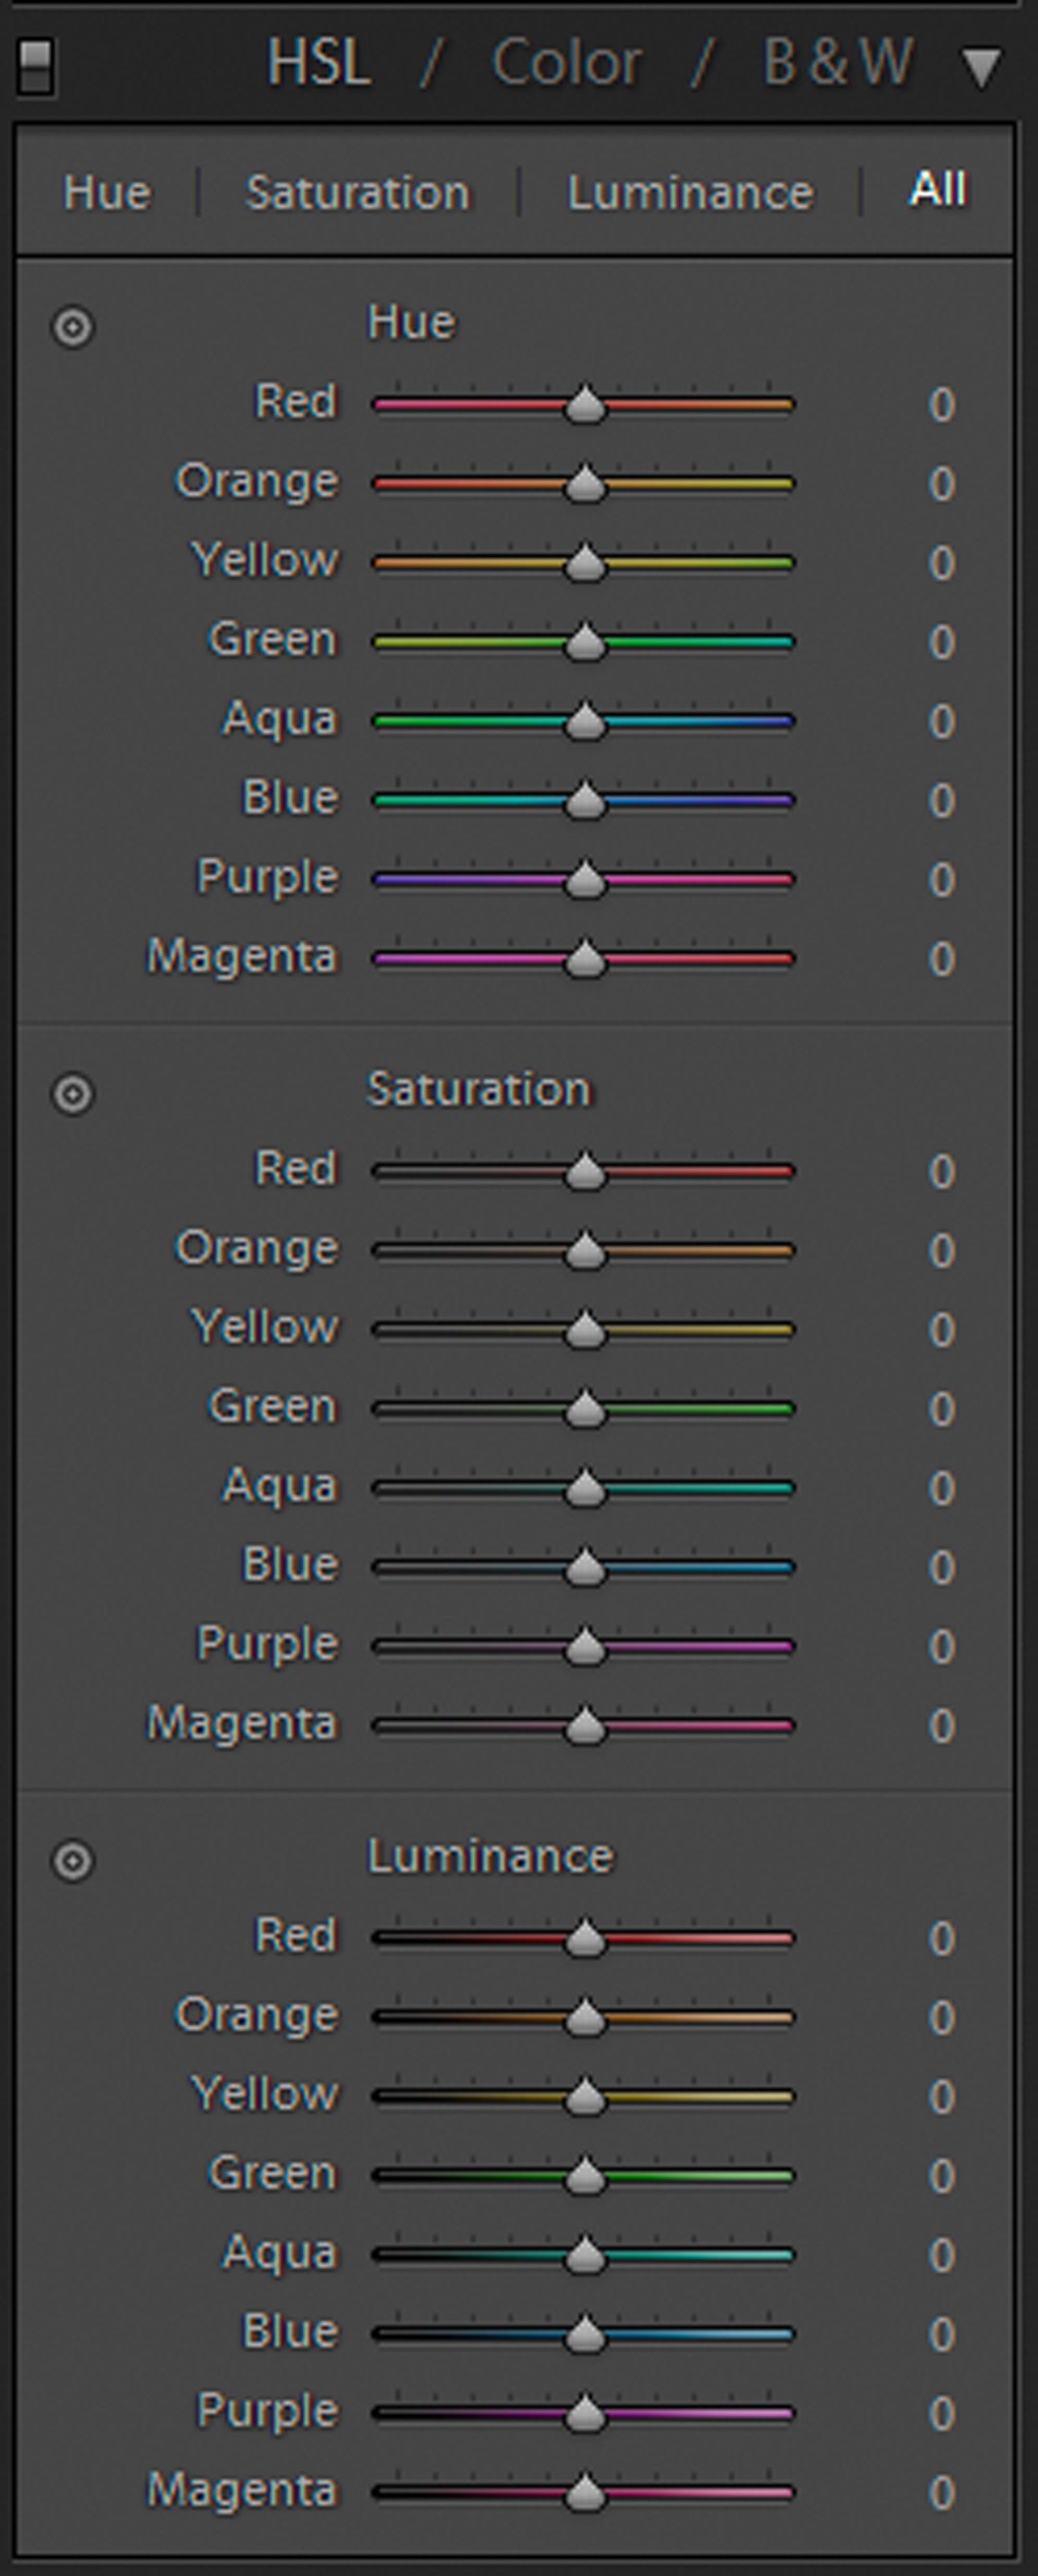
Task: Select the All tab
Action: pos(938,189)
